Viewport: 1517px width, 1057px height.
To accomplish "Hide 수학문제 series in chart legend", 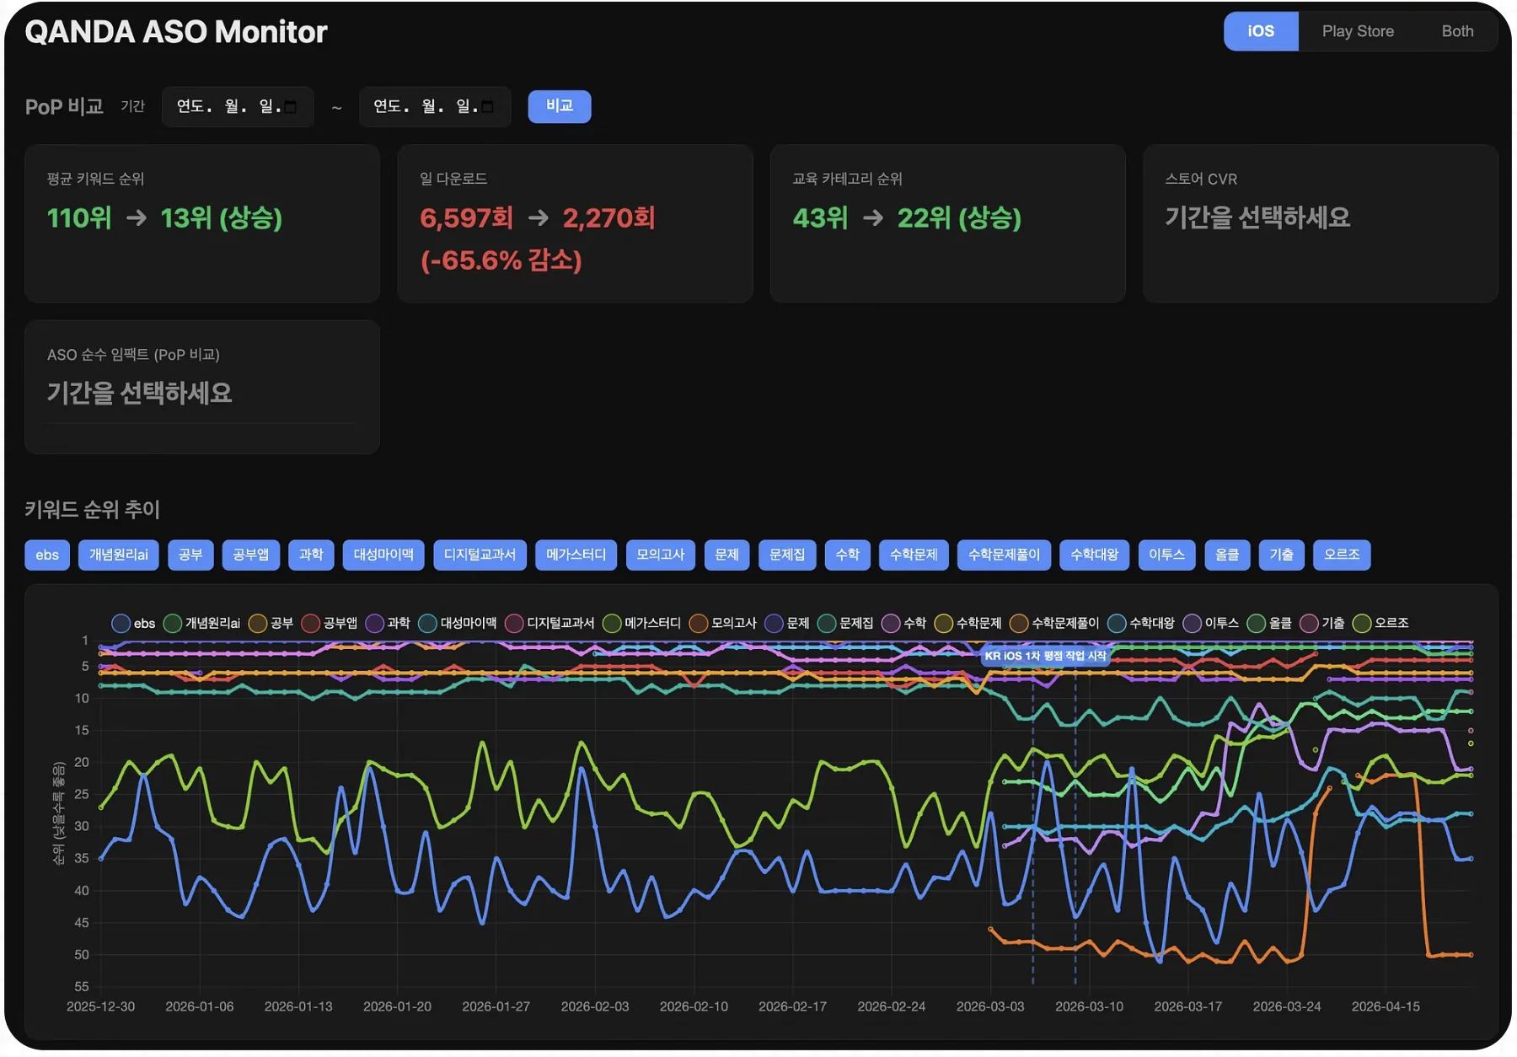I will click(968, 623).
